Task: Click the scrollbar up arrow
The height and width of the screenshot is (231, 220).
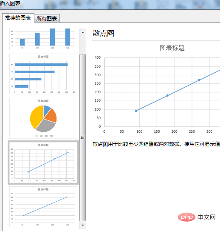Action: (x=83, y=32)
